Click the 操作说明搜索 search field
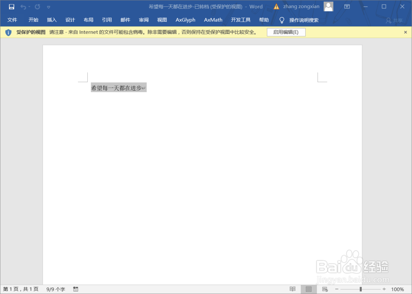 coord(304,20)
